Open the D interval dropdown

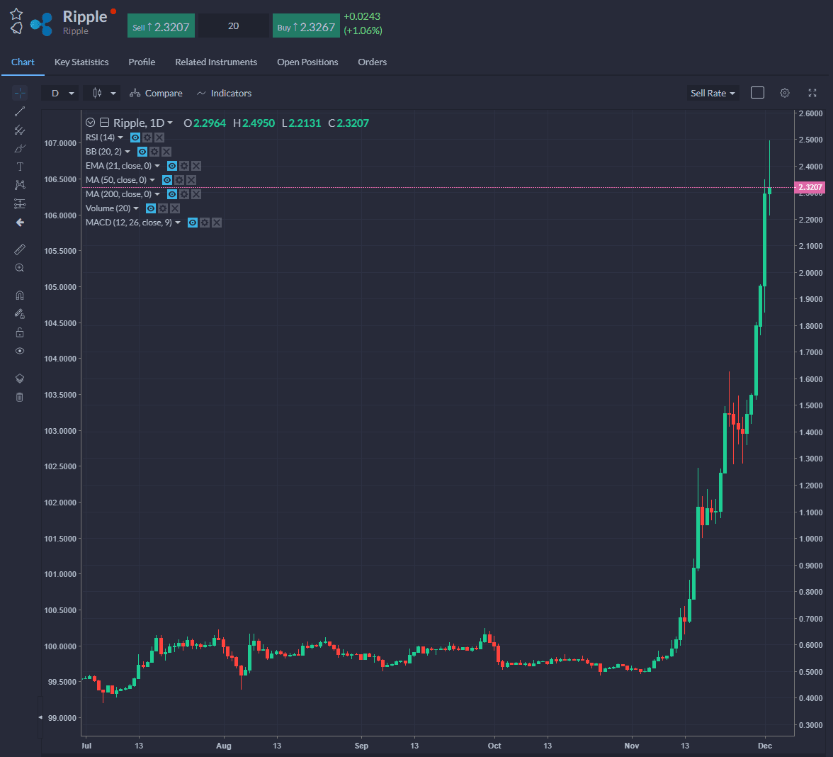60,93
